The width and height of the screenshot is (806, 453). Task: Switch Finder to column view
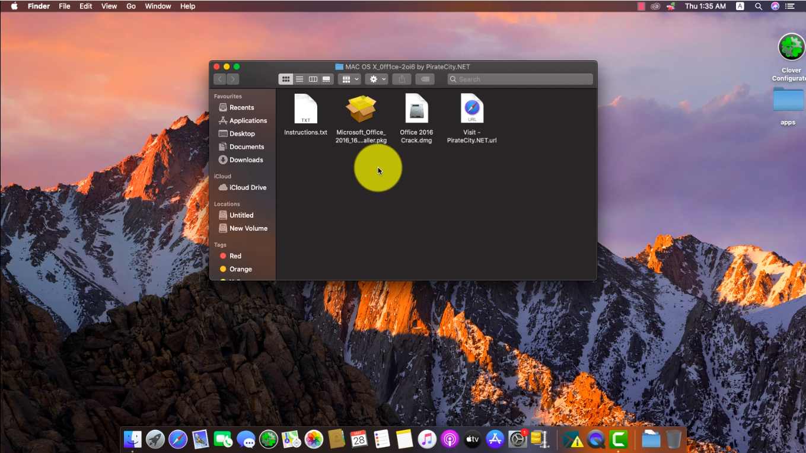click(x=313, y=79)
